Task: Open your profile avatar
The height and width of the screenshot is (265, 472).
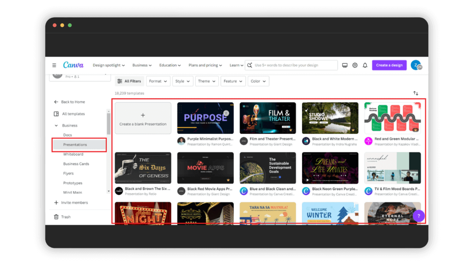Action: [416, 65]
